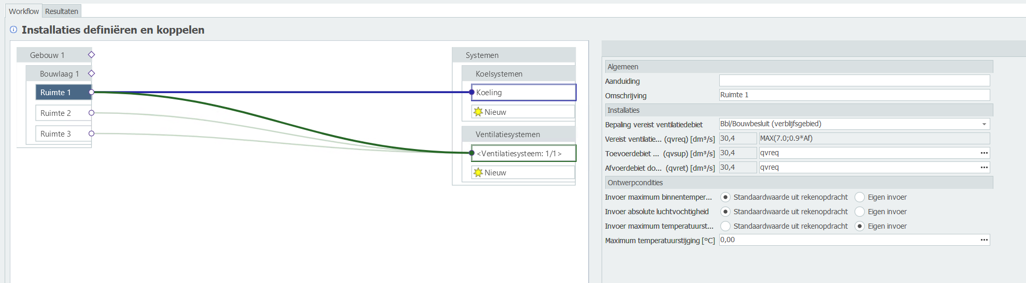
Task: Click the Afvoerdebiet value 30,4
Action: (x=738, y=167)
